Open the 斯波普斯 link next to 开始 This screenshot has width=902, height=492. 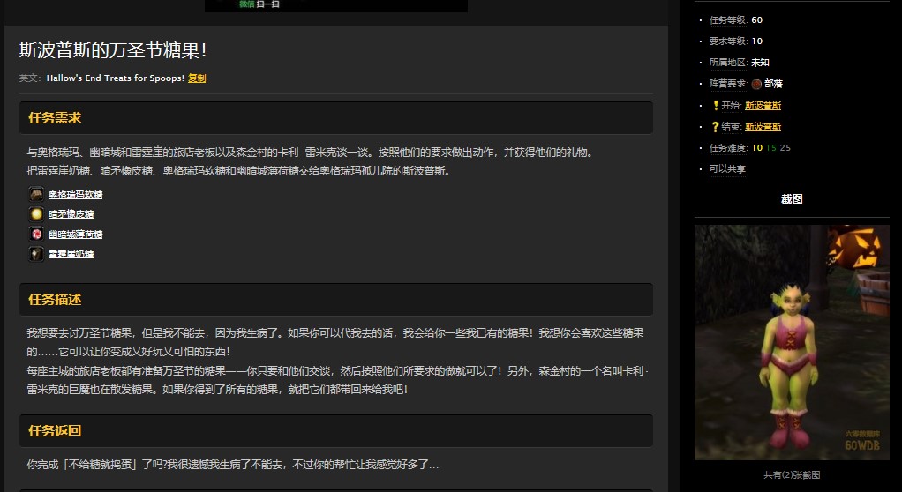pyautogui.click(x=763, y=105)
